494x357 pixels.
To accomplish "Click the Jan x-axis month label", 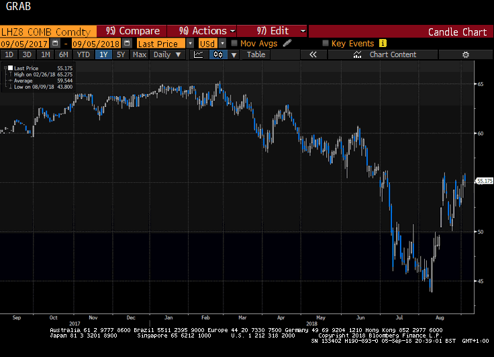I will (x=168, y=317).
